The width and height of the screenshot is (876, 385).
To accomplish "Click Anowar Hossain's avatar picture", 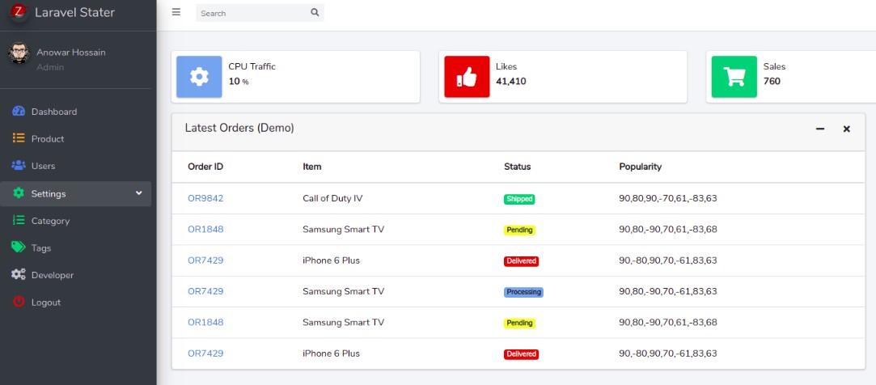I will 19,54.
